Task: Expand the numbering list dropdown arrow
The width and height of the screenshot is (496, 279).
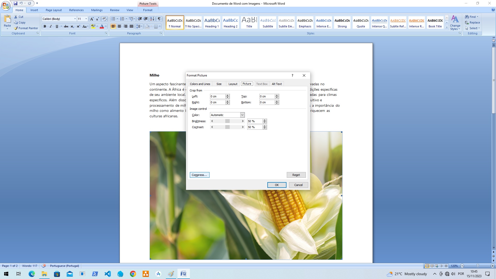Action: click(126, 19)
